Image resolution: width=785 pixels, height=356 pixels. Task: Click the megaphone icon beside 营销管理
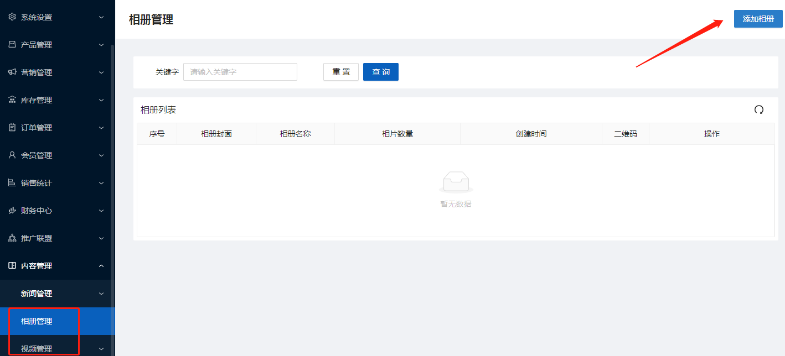12,72
